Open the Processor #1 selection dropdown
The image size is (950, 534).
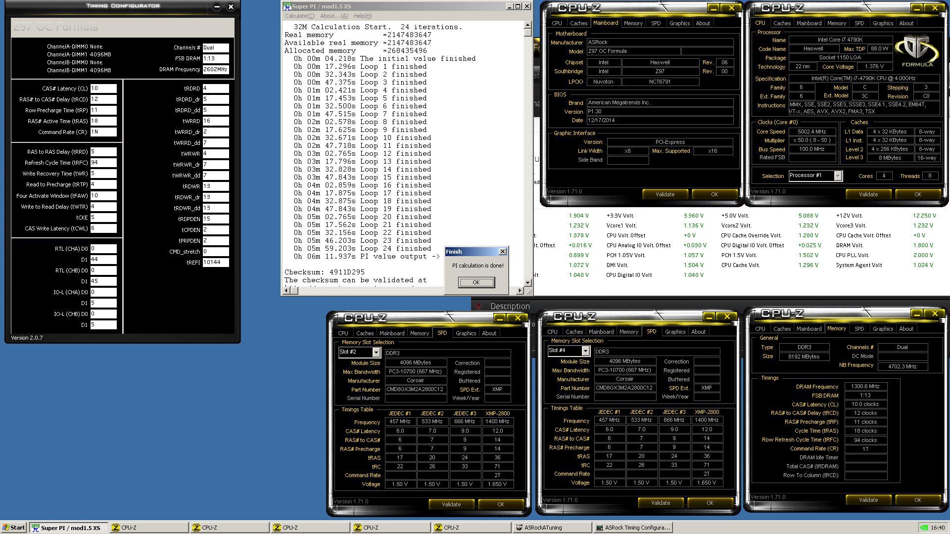pos(838,176)
